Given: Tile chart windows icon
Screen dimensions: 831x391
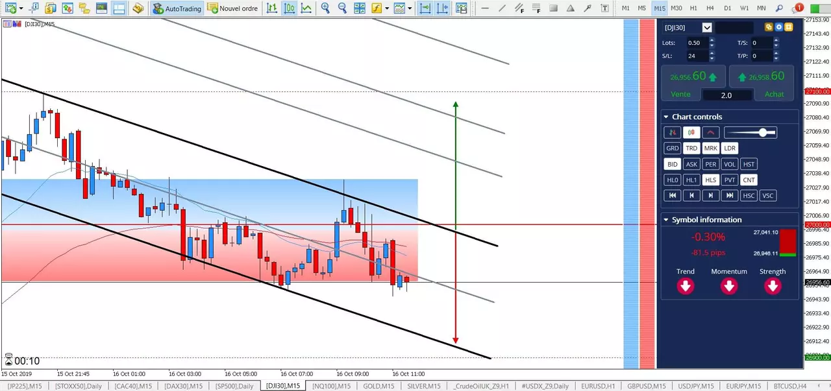Looking at the screenshot, I should click(359, 8).
